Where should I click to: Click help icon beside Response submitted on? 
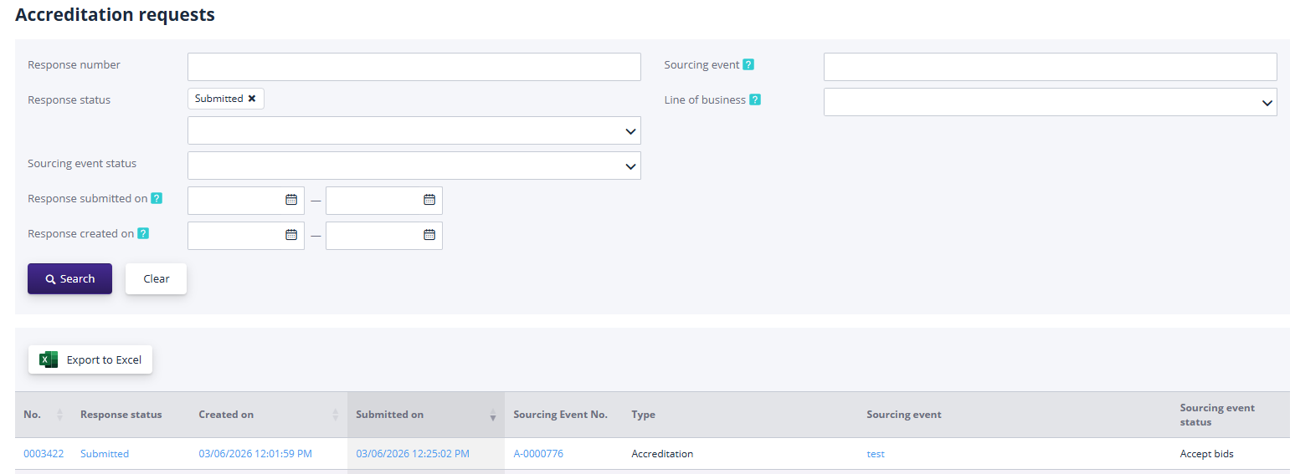coord(157,198)
